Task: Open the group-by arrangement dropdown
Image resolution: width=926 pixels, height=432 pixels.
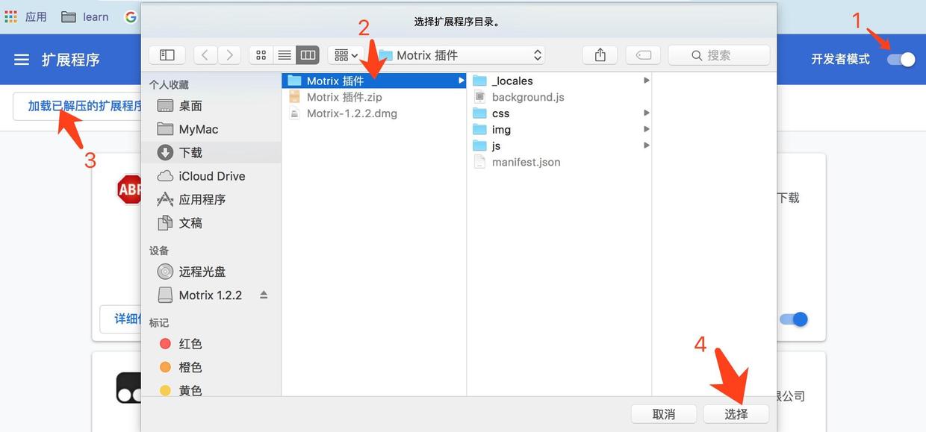Action: pyautogui.click(x=346, y=55)
